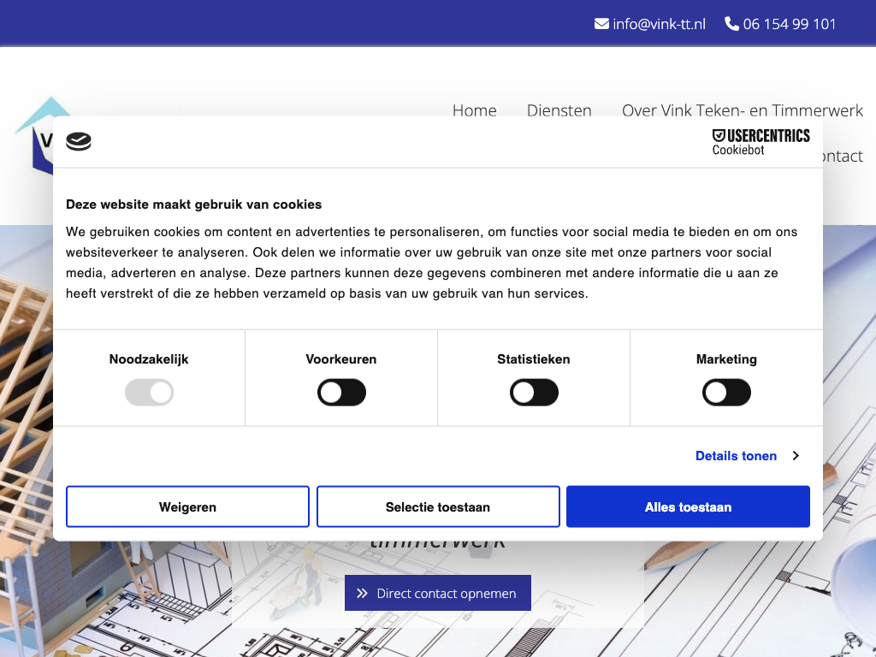Image resolution: width=876 pixels, height=657 pixels.
Task: Click the 06 154 99 101 phone number
Action: click(x=789, y=24)
